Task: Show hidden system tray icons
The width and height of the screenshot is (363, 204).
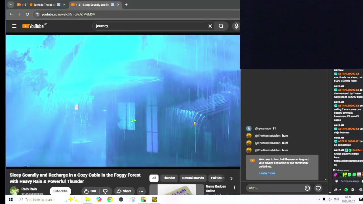Action: pos(318,199)
